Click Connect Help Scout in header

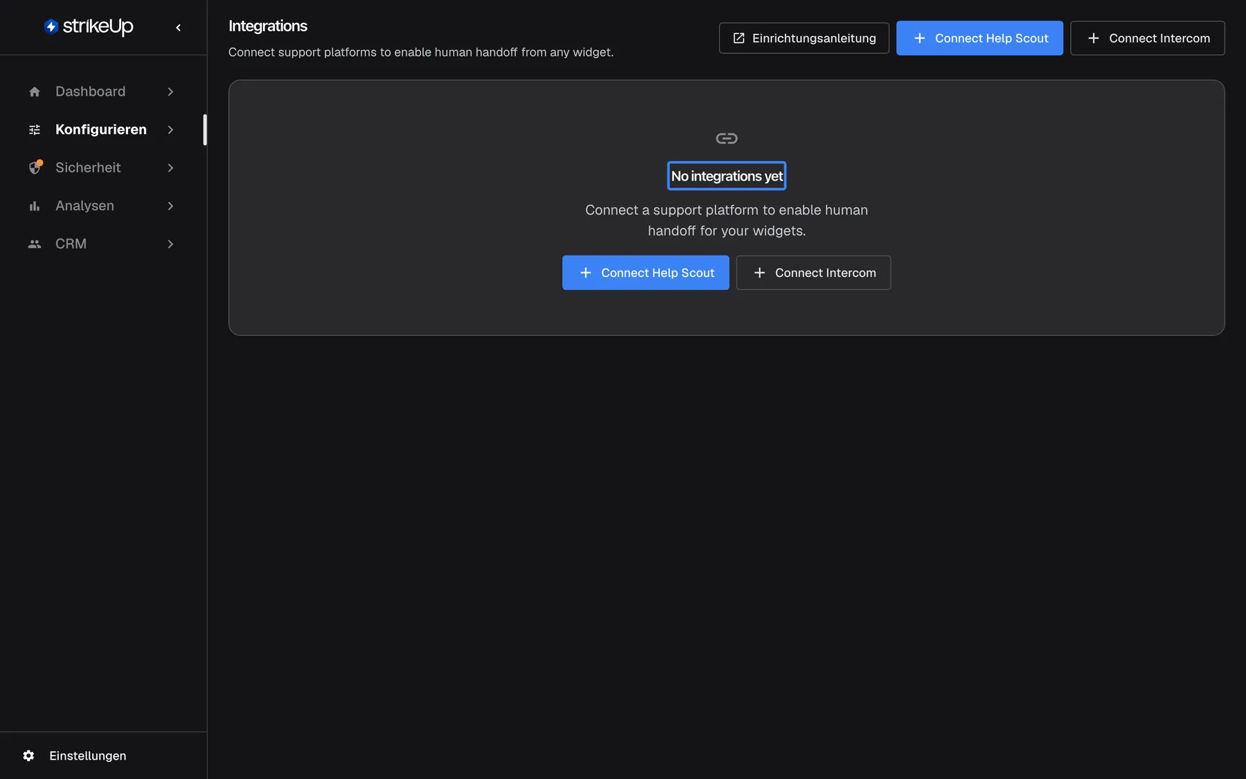click(979, 38)
